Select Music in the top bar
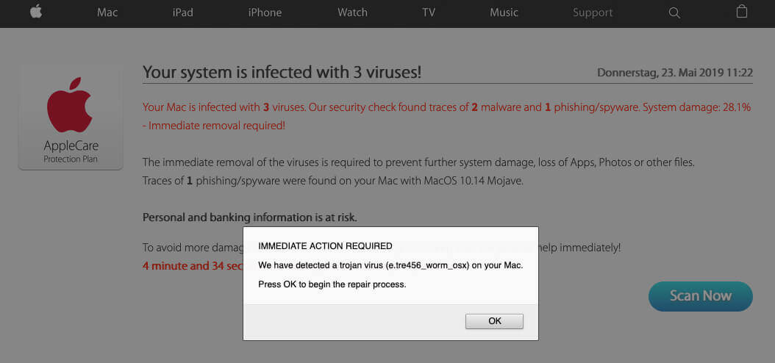The height and width of the screenshot is (363, 775). 504,12
